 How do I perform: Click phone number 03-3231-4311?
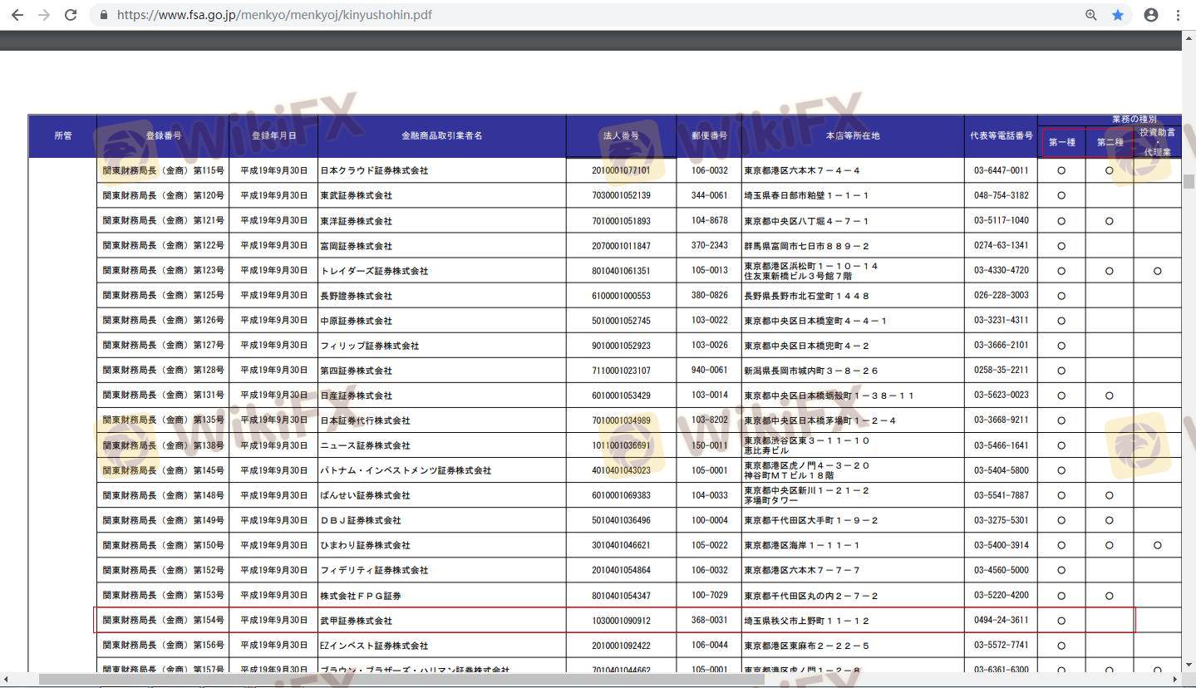tap(1002, 321)
